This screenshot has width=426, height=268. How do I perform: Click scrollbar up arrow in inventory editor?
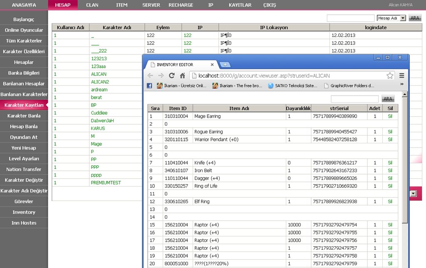[x=404, y=94]
